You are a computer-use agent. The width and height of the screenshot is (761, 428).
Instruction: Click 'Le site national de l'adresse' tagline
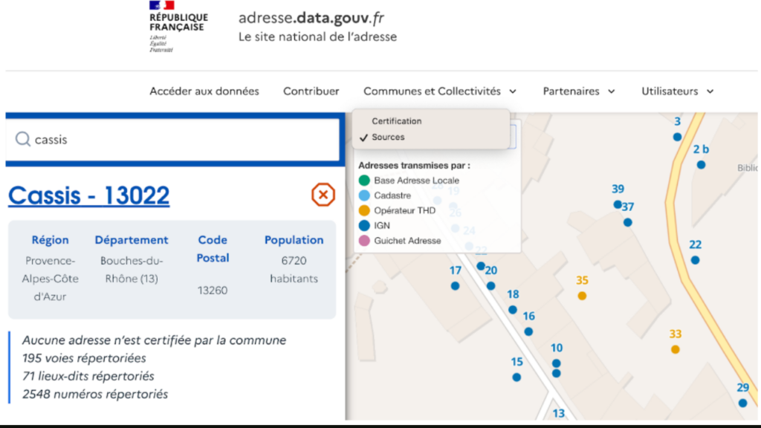pos(317,37)
